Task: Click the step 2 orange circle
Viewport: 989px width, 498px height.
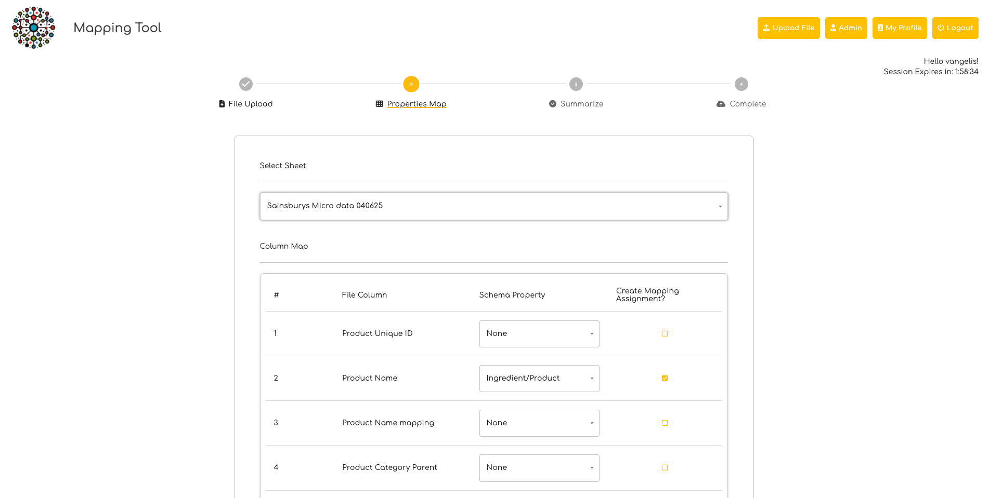Action: [x=411, y=84]
